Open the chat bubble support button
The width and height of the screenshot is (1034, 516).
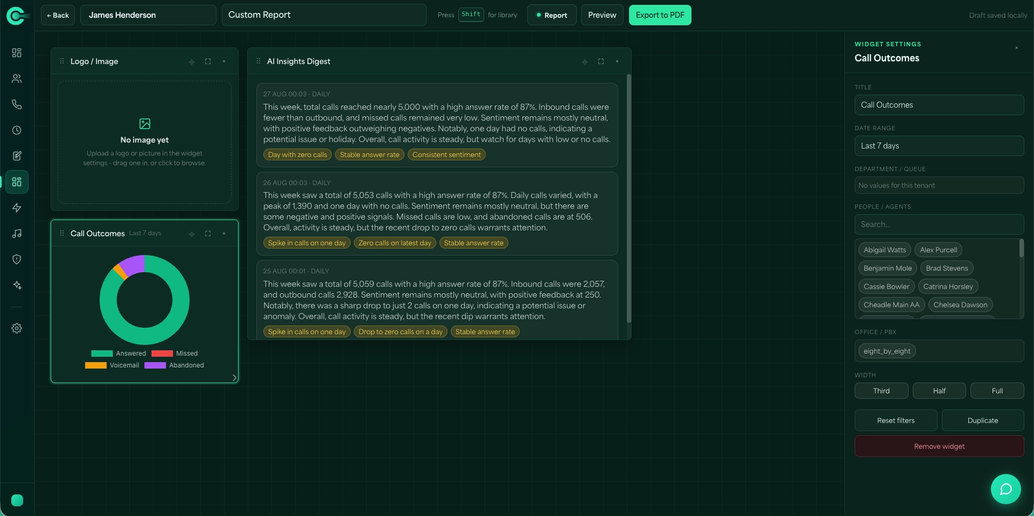tap(1005, 489)
